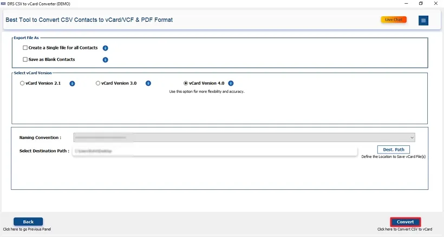Click the 'Naming Convention :' label
This screenshot has height=237, width=444.
click(40, 138)
